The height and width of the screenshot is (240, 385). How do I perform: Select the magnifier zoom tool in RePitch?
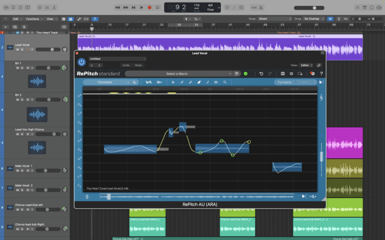[x=224, y=82]
